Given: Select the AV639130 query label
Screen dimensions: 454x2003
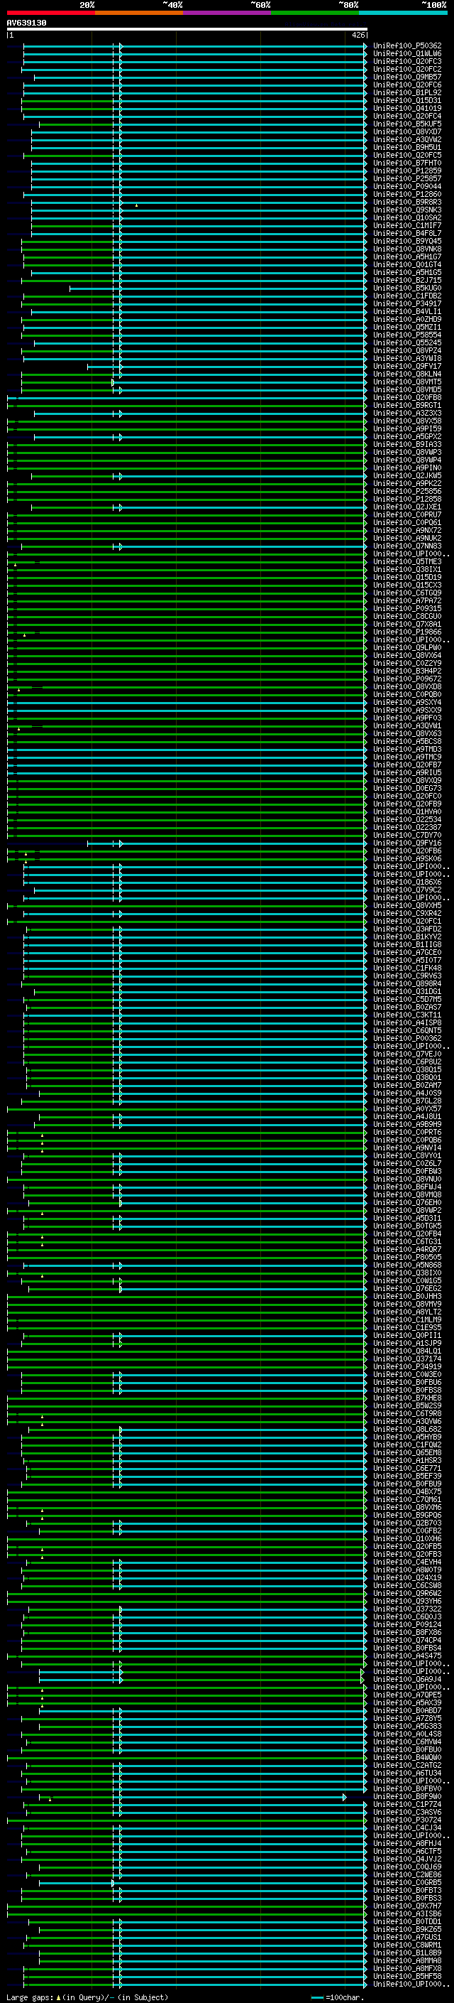Looking at the screenshot, I should [x=26, y=23].
